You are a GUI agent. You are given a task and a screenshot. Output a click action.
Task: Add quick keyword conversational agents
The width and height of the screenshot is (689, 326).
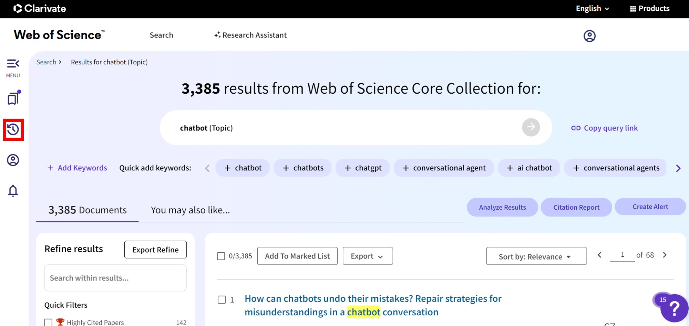tap(615, 168)
